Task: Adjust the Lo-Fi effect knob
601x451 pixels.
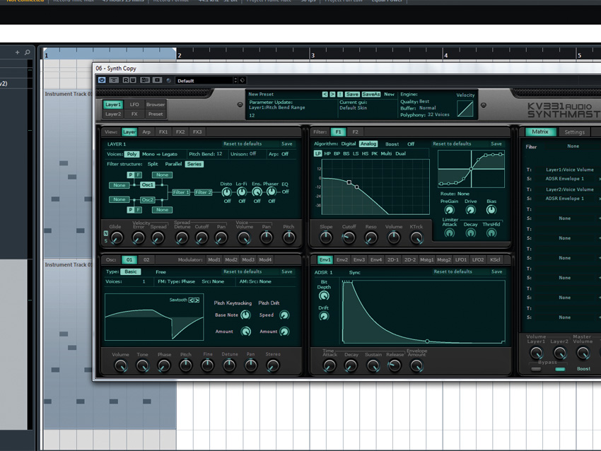Action: coord(242,192)
